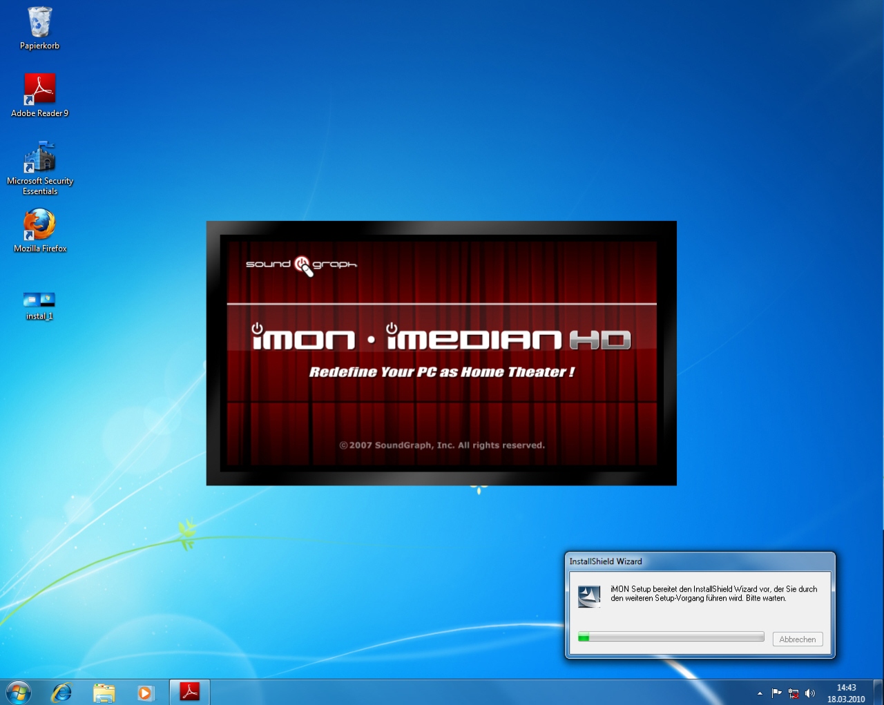The image size is (884, 705).
Task: Open the Windows Start menu orb
Action: pyautogui.click(x=19, y=692)
